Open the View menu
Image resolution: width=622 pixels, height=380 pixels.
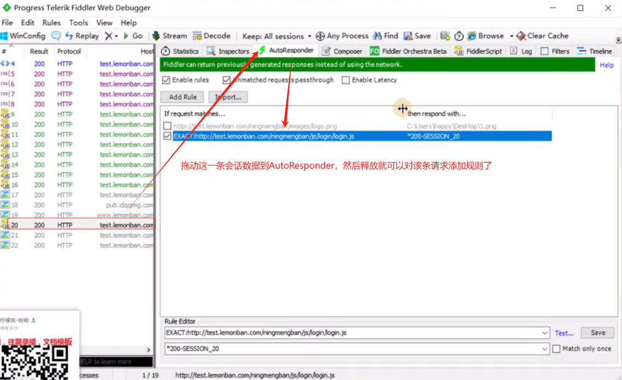(104, 23)
